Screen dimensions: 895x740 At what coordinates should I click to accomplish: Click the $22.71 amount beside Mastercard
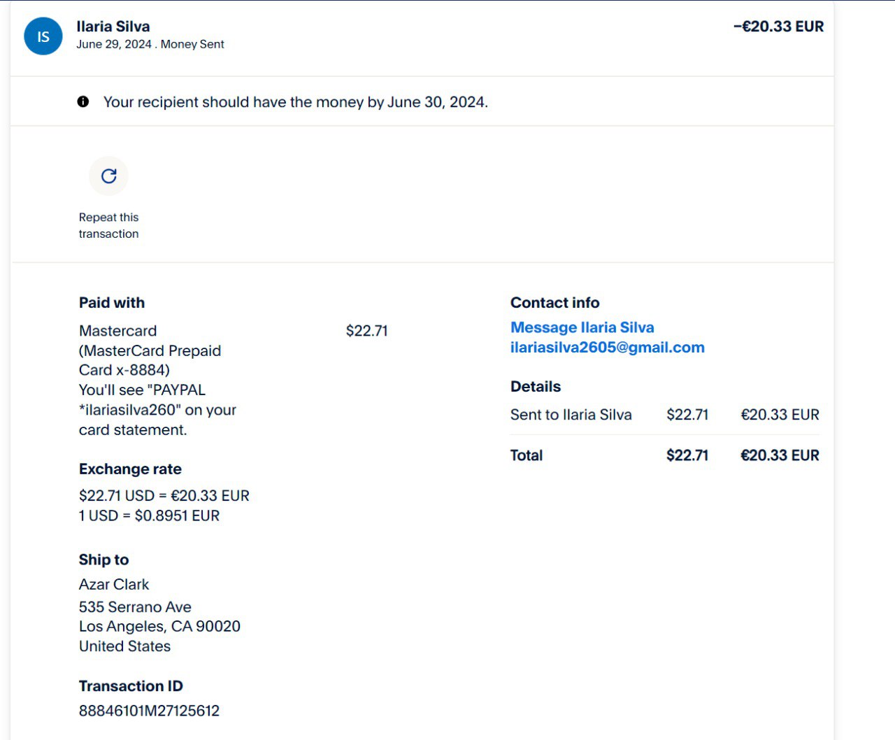[366, 331]
